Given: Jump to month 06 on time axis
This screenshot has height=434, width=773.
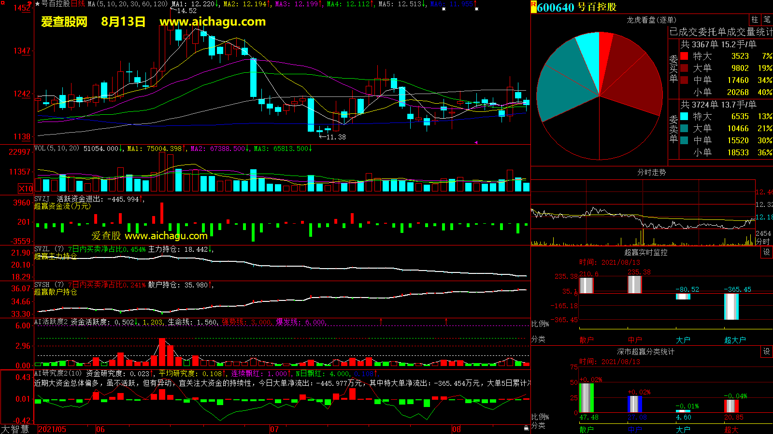Looking at the screenshot, I should click(100, 429).
